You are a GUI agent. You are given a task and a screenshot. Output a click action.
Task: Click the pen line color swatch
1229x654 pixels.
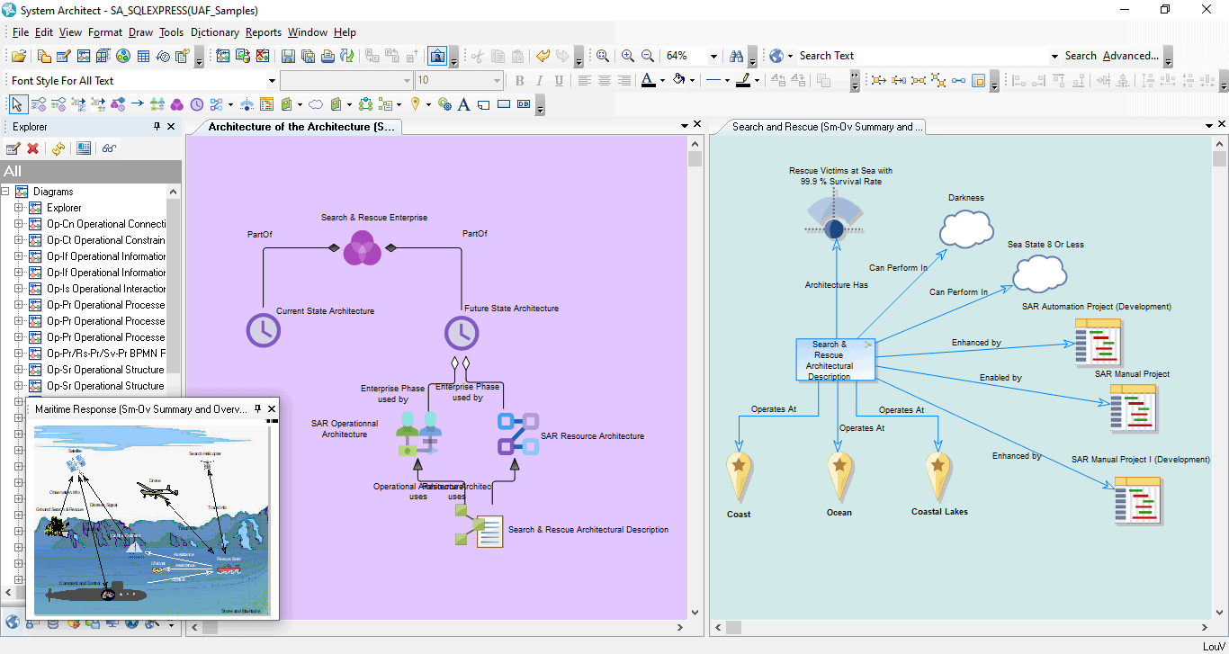tap(743, 80)
